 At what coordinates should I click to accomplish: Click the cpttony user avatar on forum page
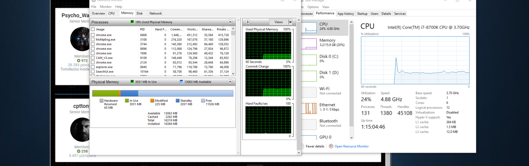coord(81,129)
